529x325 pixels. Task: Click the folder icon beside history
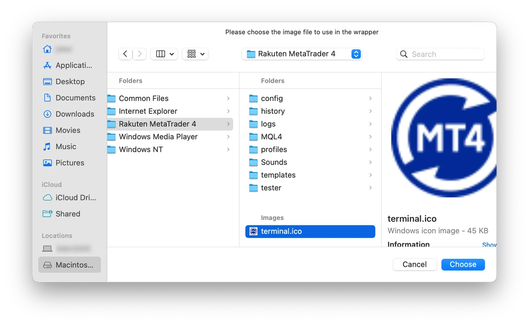point(253,111)
